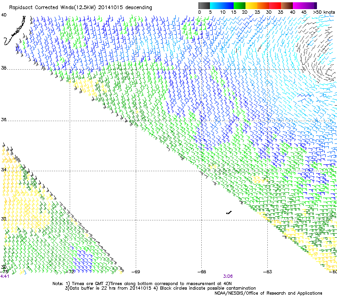Click the '-75' longitude label

(4, 272)
